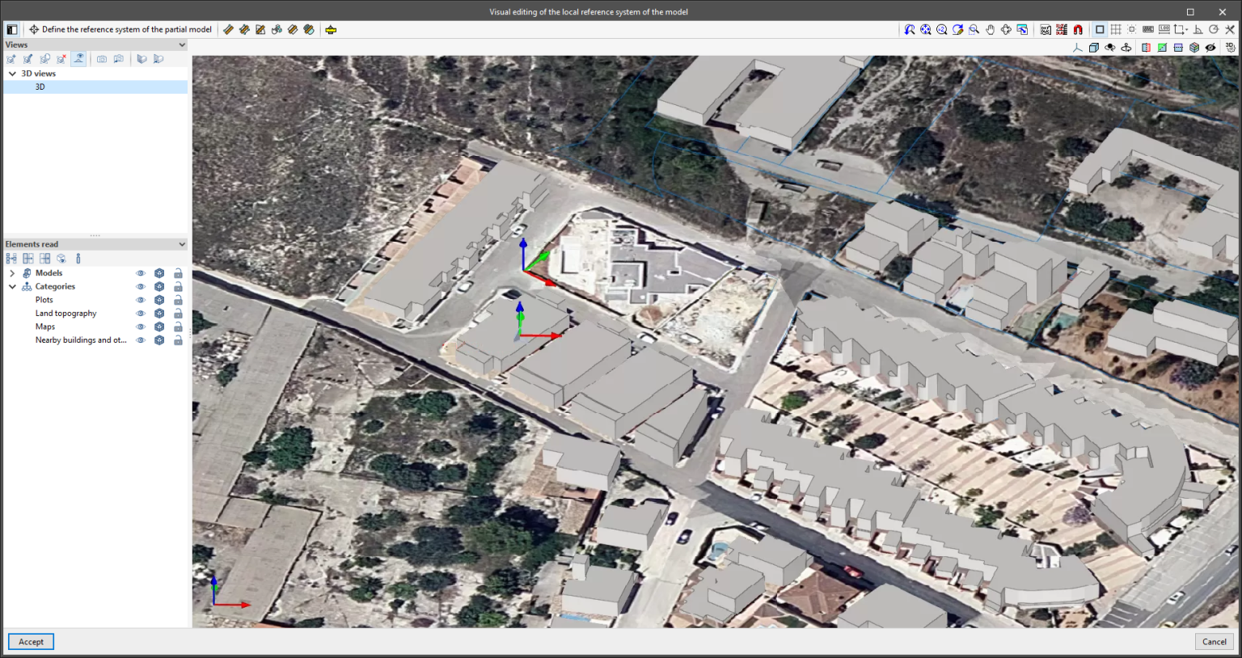The height and width of the screenshot is (658, 1242).
Task: Hide the Land topography category
Action: [141, 314]
